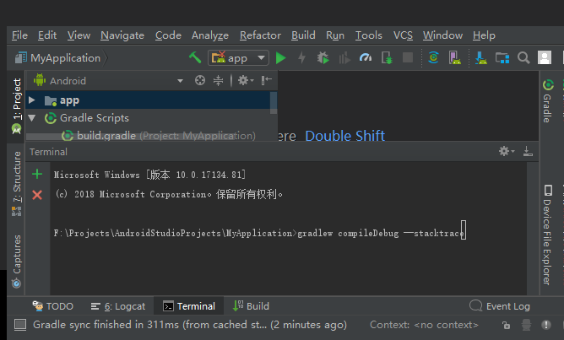Click the user account avatar icon
The image size is (564, 340).
(x=545, y=57)
